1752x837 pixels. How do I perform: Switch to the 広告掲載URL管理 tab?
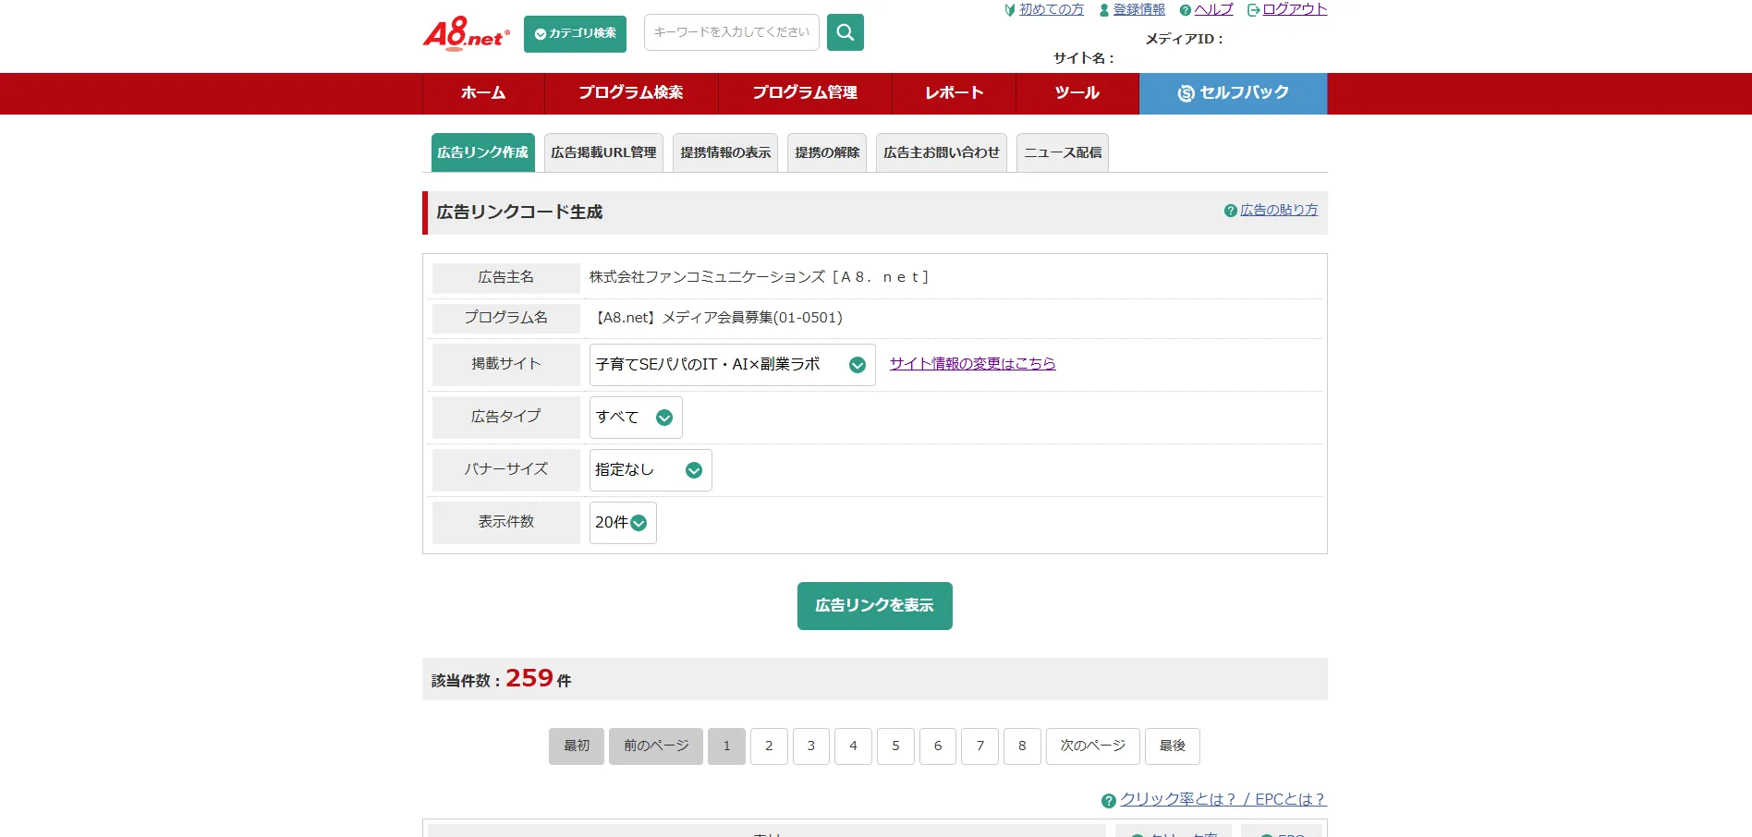(603, 152)
